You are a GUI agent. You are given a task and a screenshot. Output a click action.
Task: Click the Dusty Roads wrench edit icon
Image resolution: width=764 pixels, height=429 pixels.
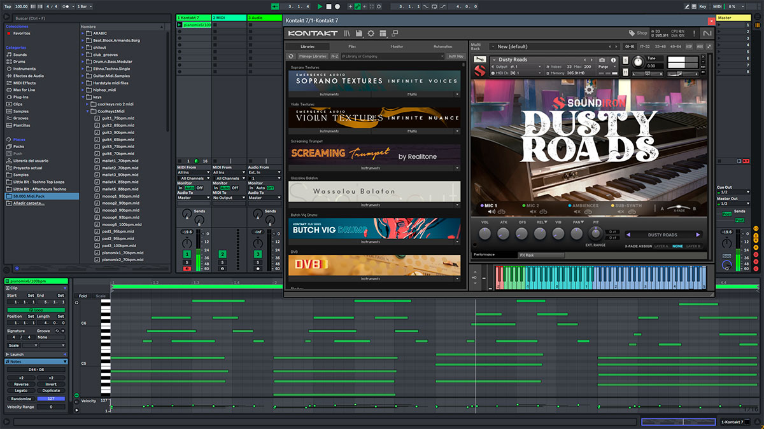[480, 59]
